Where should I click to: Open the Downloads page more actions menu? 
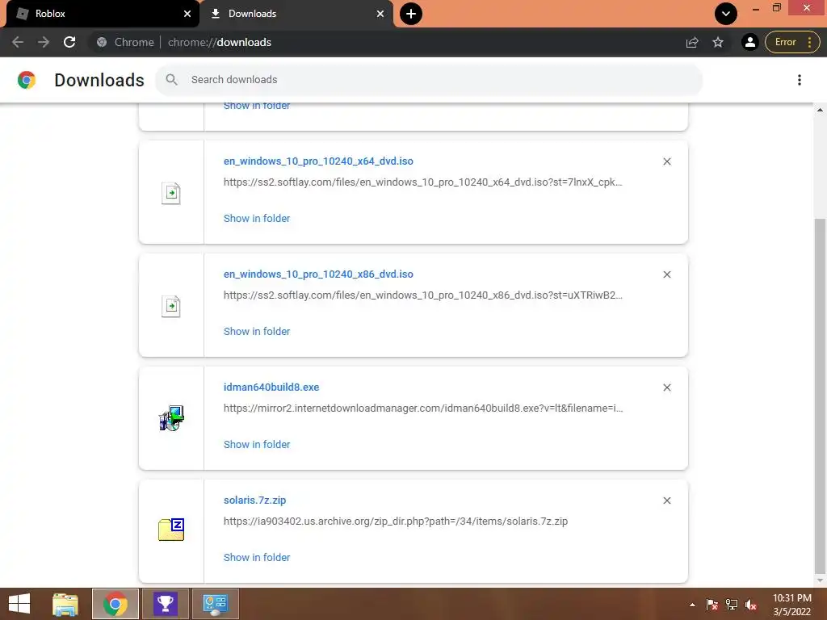point(799,80)
